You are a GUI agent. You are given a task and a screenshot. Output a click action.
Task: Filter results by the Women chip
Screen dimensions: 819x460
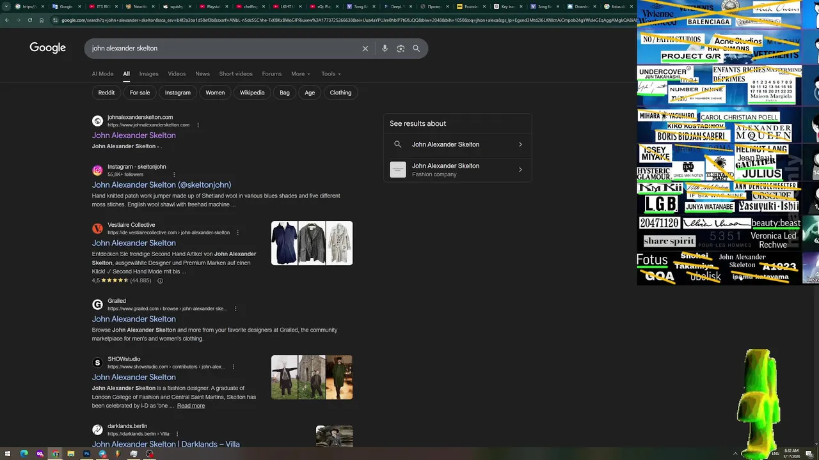pyautogui.click(x=215, y=93)
